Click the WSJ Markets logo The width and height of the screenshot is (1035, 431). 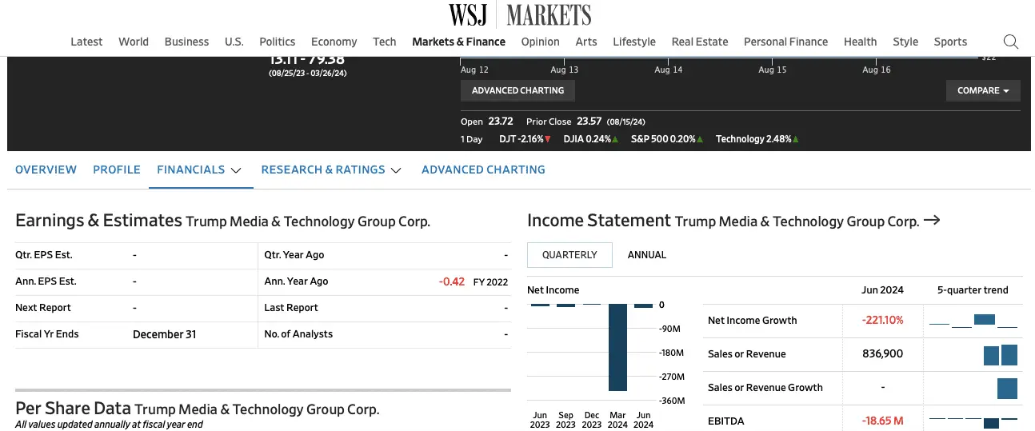click(520, 14)
